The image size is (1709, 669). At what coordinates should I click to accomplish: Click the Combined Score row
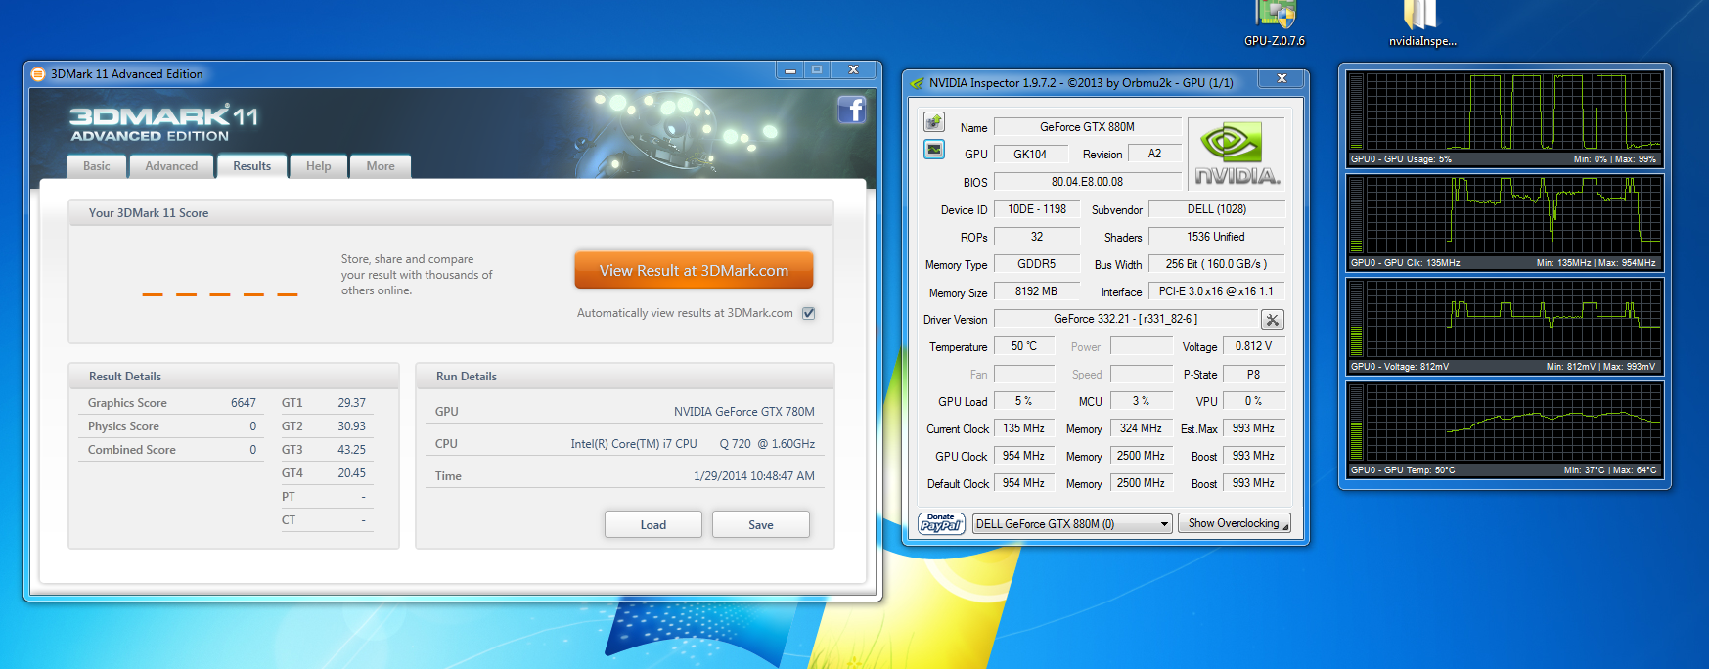pos(172,450)
